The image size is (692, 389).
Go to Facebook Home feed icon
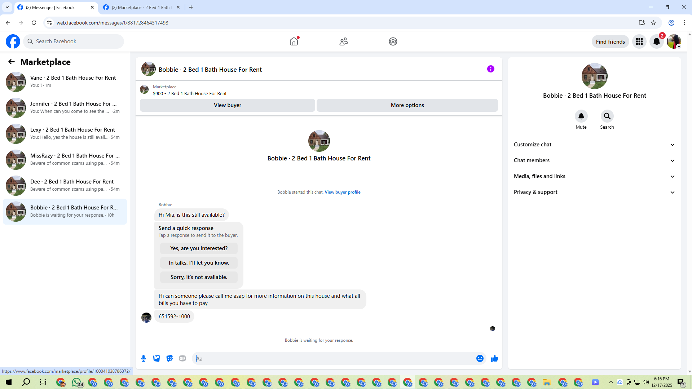294,41
